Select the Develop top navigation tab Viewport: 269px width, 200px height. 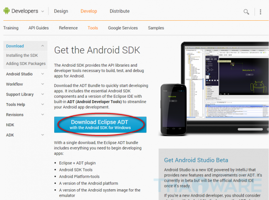[89, 11]
